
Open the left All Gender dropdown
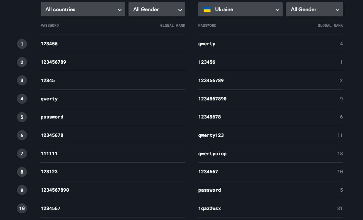coord(157,9)
